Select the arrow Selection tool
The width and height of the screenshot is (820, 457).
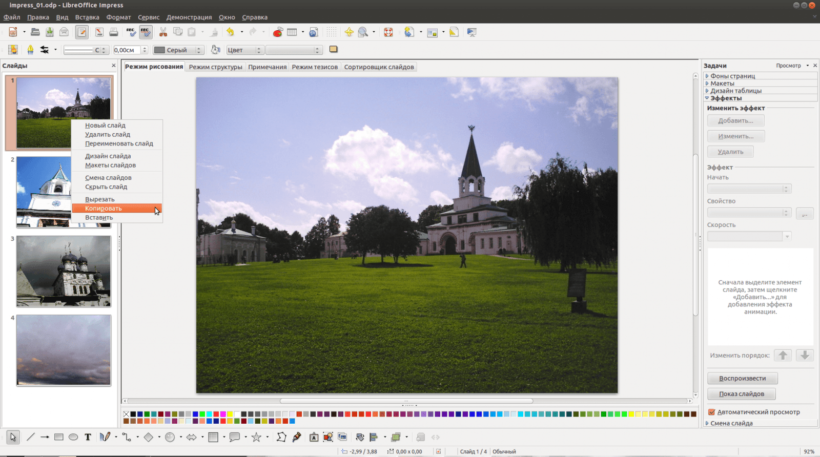click(13, 437)
